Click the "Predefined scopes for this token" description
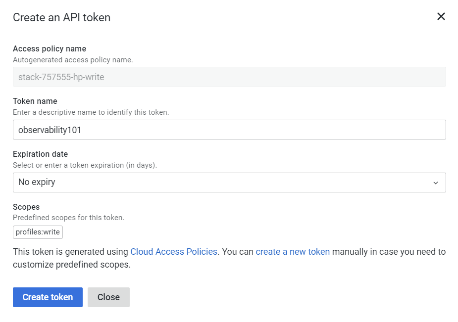Screen dimensions: 458x322 pos(68,218)
